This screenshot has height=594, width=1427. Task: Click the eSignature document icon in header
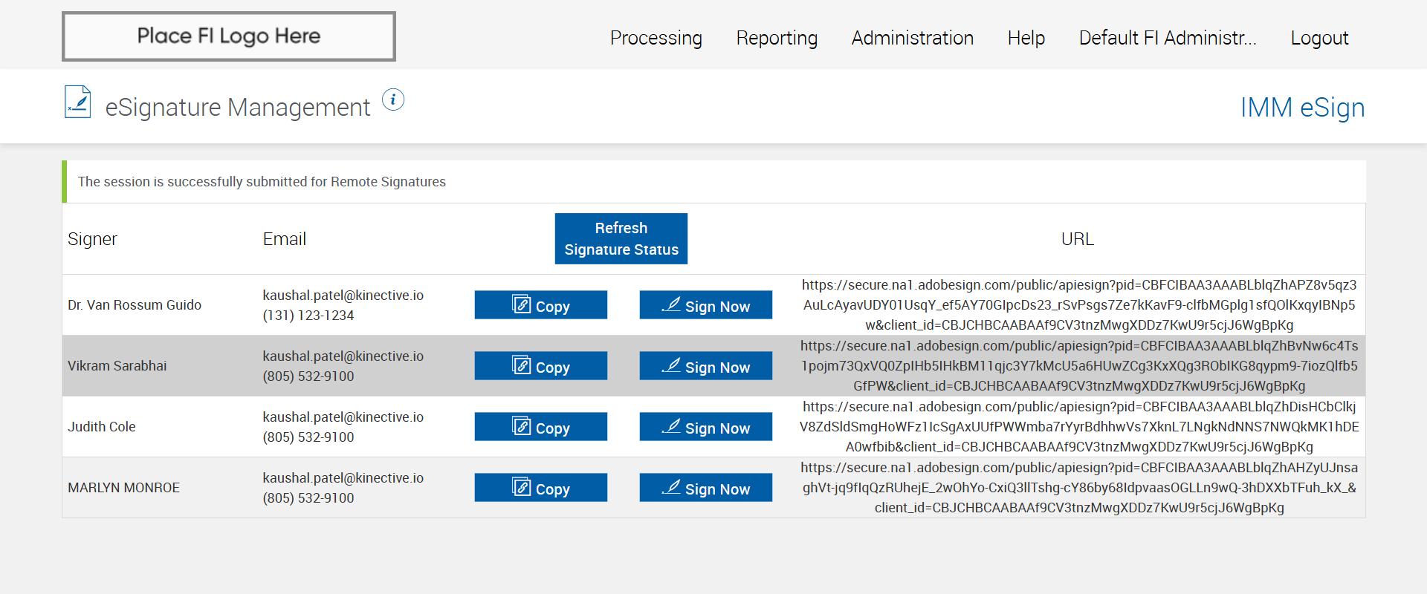coord(78,102)
